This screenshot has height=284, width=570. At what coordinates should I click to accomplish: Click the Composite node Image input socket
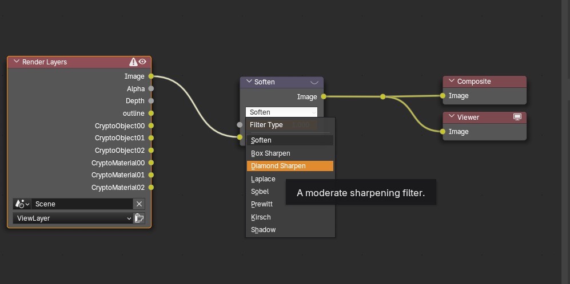[x=443, y=96]
